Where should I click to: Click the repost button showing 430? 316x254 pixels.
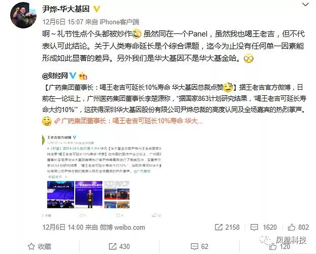(x=119, y=246)
